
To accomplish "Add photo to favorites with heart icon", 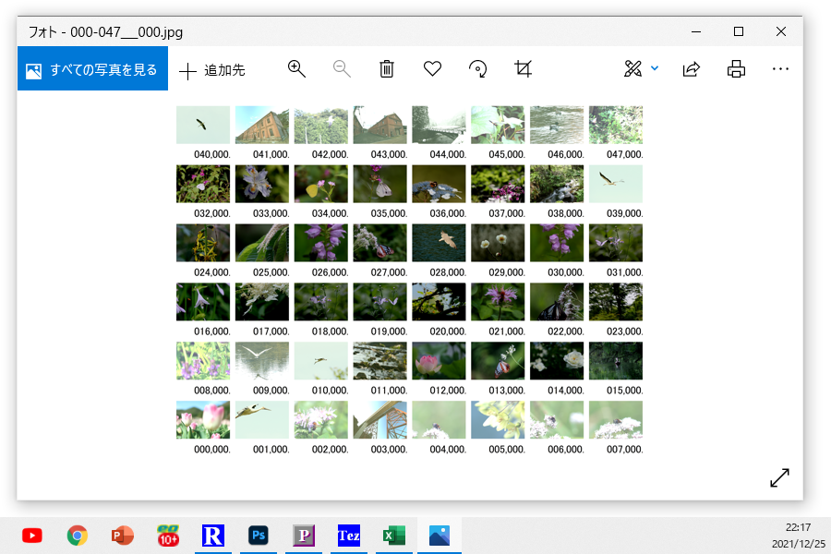I will click(432, 69).
